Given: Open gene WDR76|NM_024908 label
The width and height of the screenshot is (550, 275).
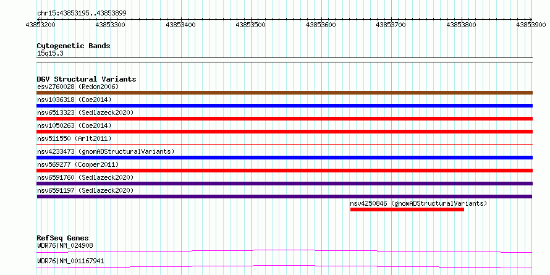Looking at the screenshot, I should pyautogui.click(x=65, y=245).
